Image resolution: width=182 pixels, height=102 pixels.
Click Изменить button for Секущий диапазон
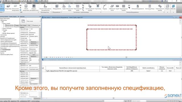pos(34,78)
